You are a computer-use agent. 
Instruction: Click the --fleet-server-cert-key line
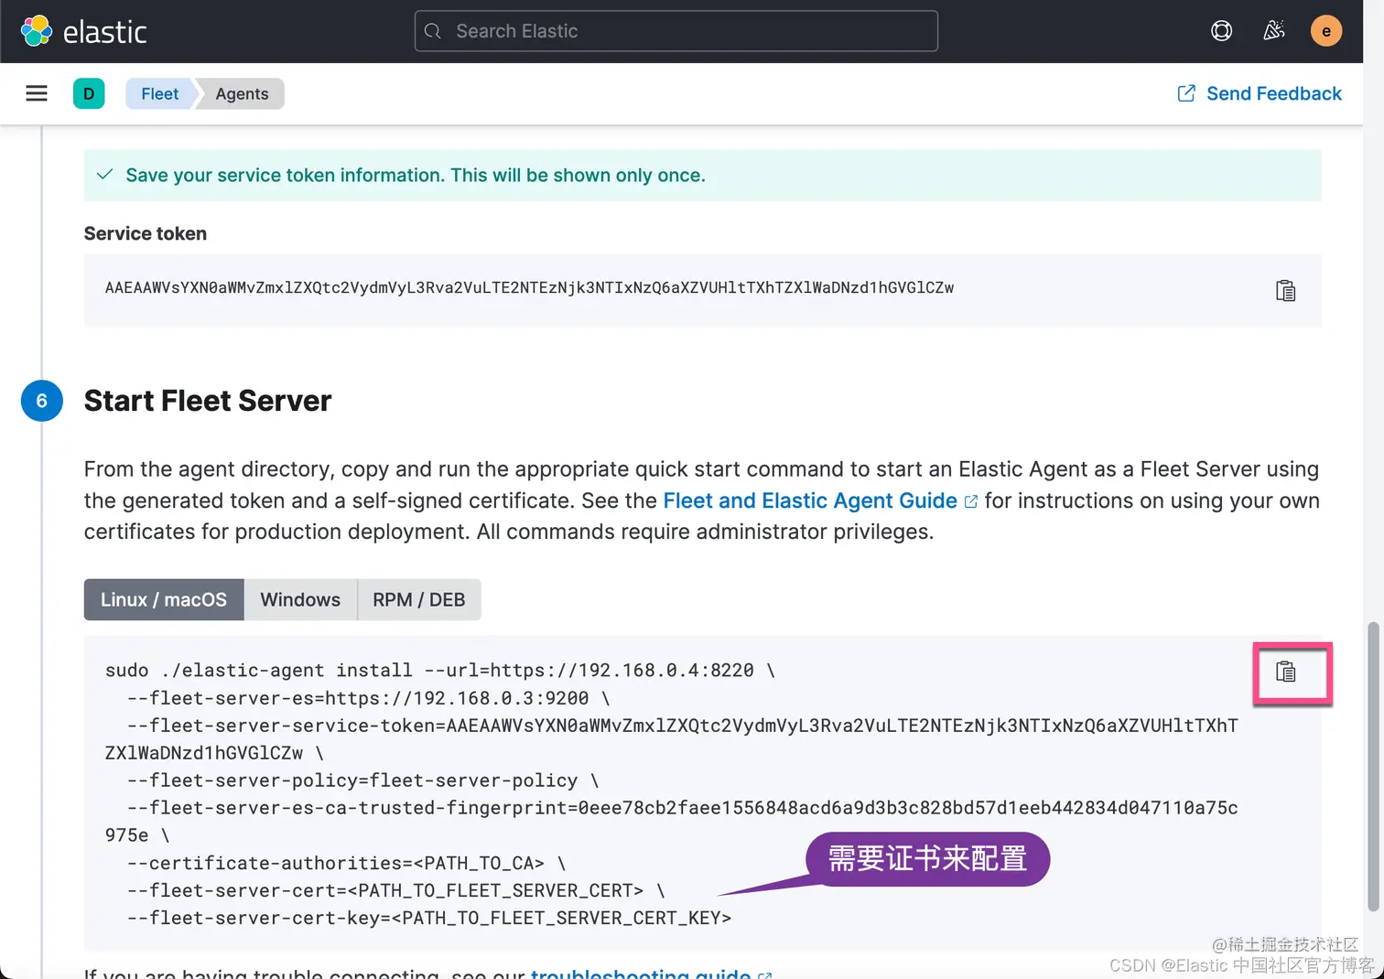(429, 918)
